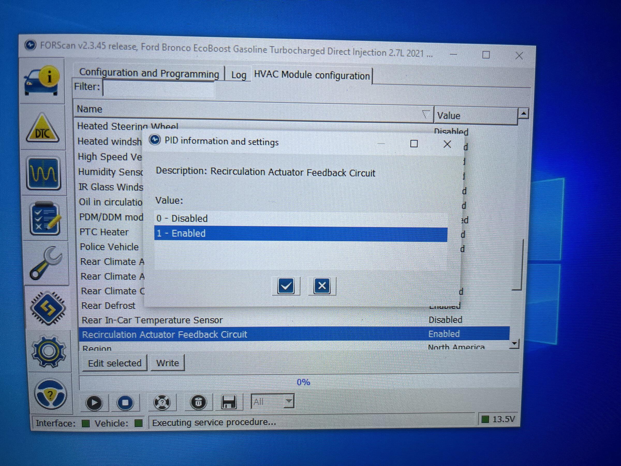
Task: Select the PDM/DDM module row
Action: click(111, 217)
